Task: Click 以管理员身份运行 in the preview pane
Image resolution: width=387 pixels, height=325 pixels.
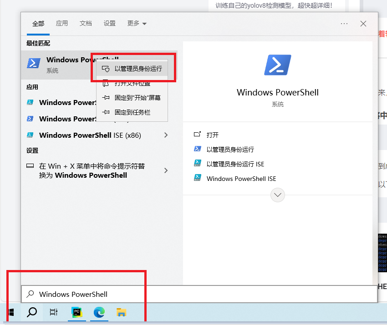Action: (230, 150)
